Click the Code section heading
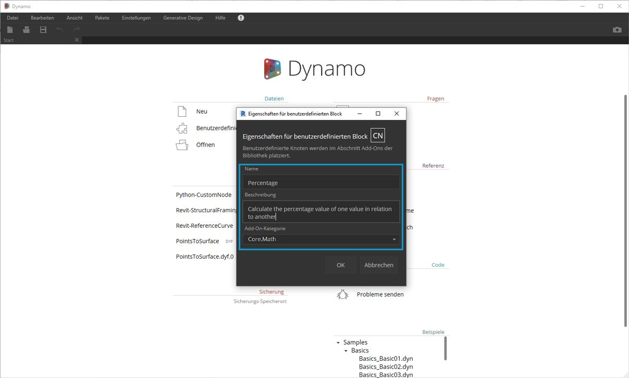The width and height of the screenshot is (629, 378). tap(438, 265)
